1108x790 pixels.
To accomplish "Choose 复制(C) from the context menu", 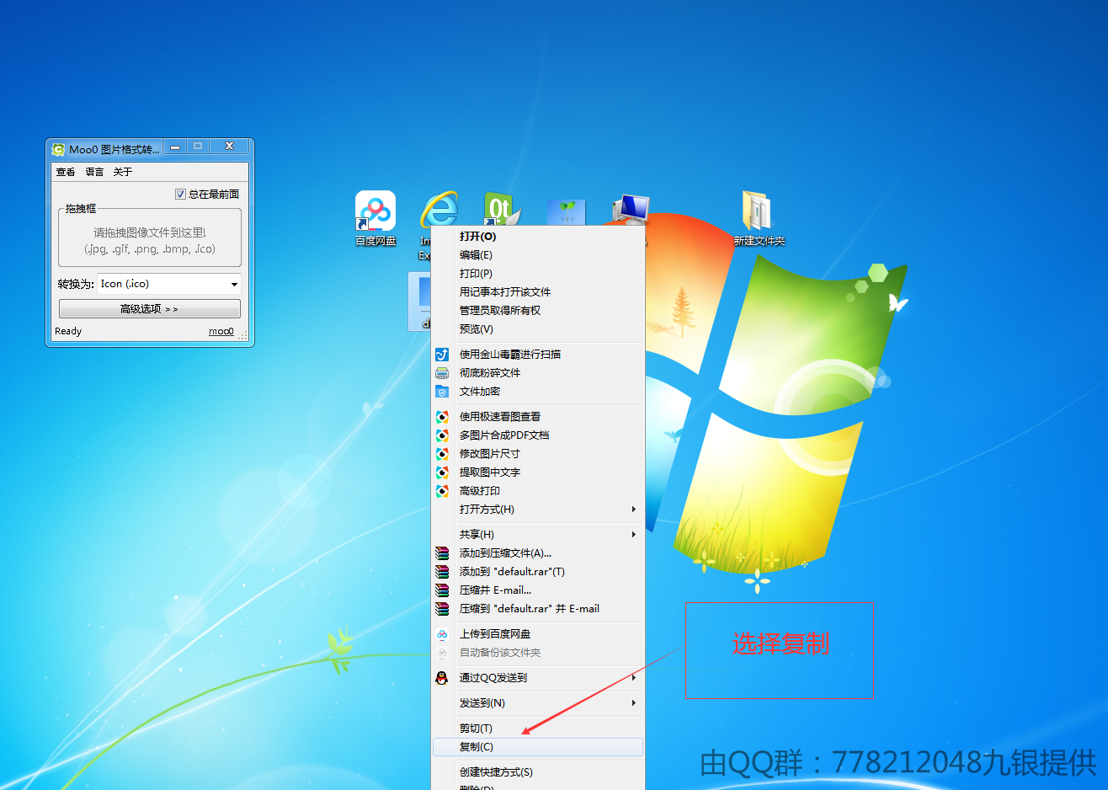I will pos(537,747).
